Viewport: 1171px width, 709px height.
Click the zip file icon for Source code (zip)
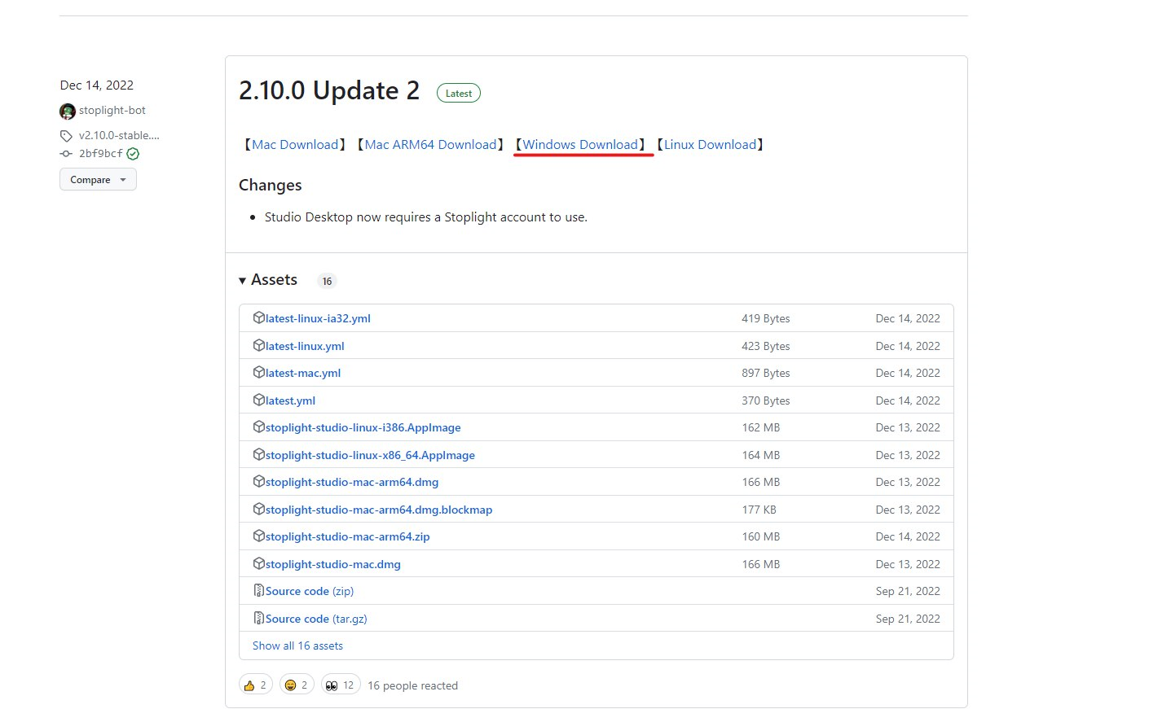(x=259, y=590)
